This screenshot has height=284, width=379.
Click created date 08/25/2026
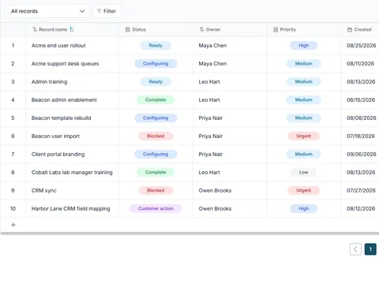(x=361, y=46)
